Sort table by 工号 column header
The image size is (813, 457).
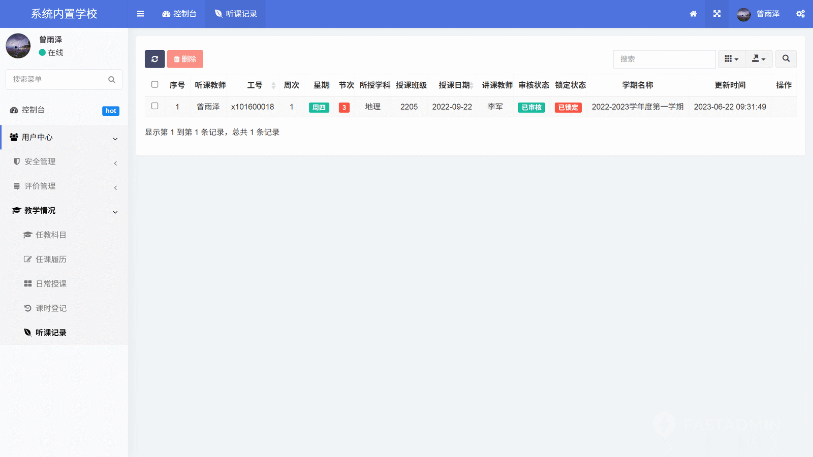pos(255,85)
